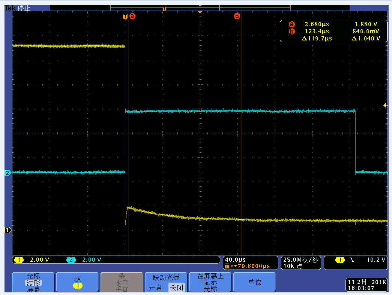
Task: Click the T marker in record overview bar
Action: 164,9
